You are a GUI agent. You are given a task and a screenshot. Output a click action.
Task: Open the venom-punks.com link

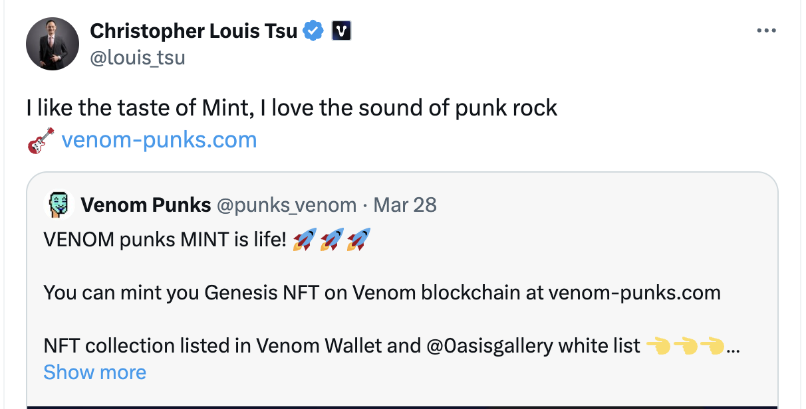pyautogui.click(x=158, y=140)
